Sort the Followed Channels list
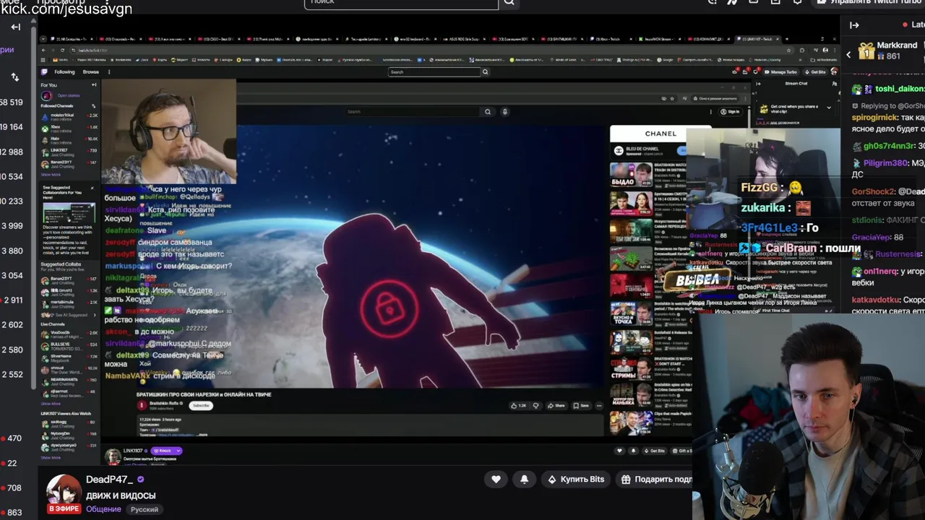 point(93,105)
